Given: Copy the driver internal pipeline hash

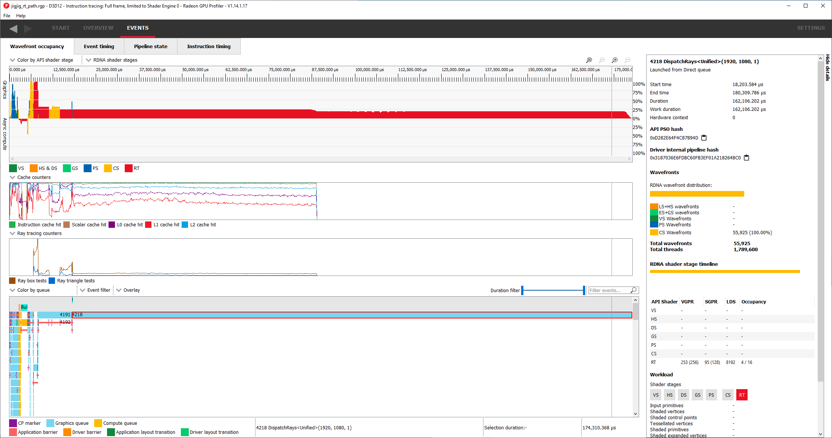Looking at the screenshot, I should [746, 158].
